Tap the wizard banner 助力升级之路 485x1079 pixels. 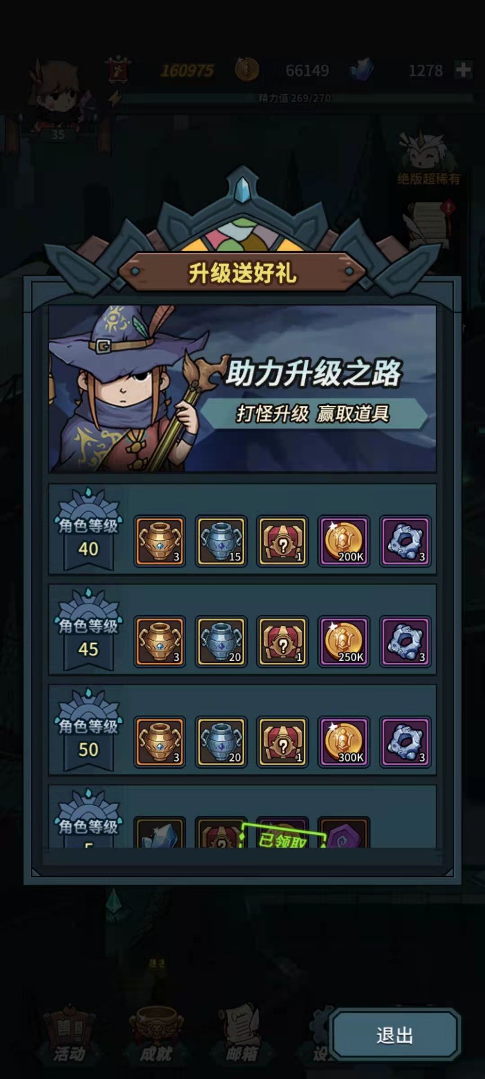pos(242,389)
